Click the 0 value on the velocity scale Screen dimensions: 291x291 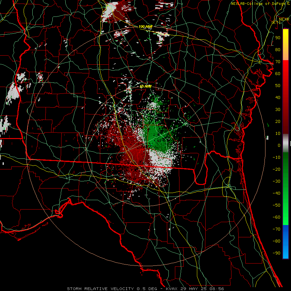[x=279, y=145]
